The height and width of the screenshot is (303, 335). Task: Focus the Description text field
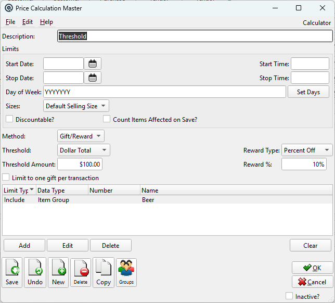tap(195, 36)
